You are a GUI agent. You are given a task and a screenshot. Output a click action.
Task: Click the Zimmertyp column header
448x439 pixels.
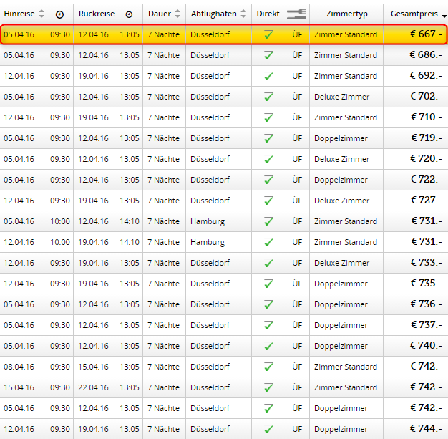pos(346,14)
